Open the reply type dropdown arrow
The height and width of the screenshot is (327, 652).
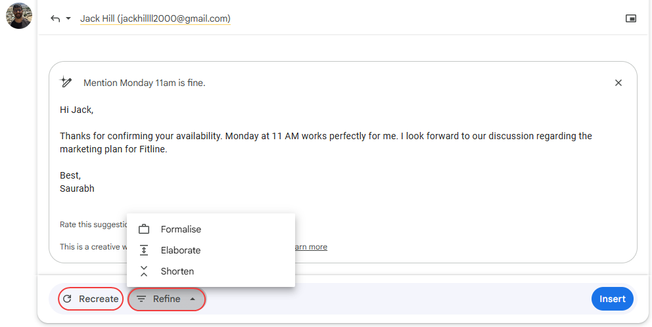point(68,18)
